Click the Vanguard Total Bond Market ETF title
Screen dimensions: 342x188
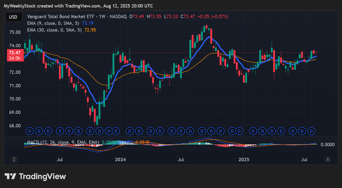(x=61, y=17)
